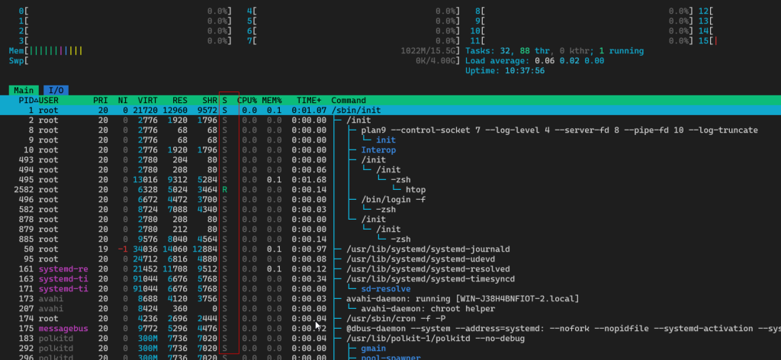The image size is (781, 360).
Task: Select the plan9 --control-socket process
Action: point(559,130)
